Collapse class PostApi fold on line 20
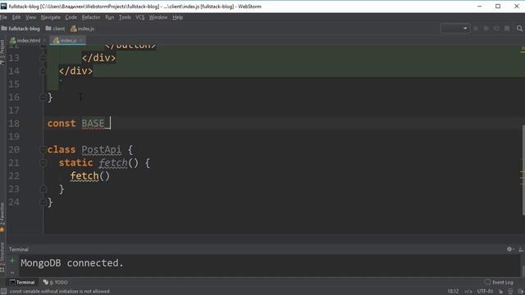Image resolution: width=525 pixels, height=295 pixels. 43,149
